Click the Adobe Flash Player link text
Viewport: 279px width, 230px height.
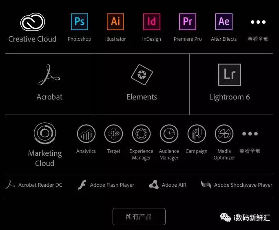click(112, 185)
